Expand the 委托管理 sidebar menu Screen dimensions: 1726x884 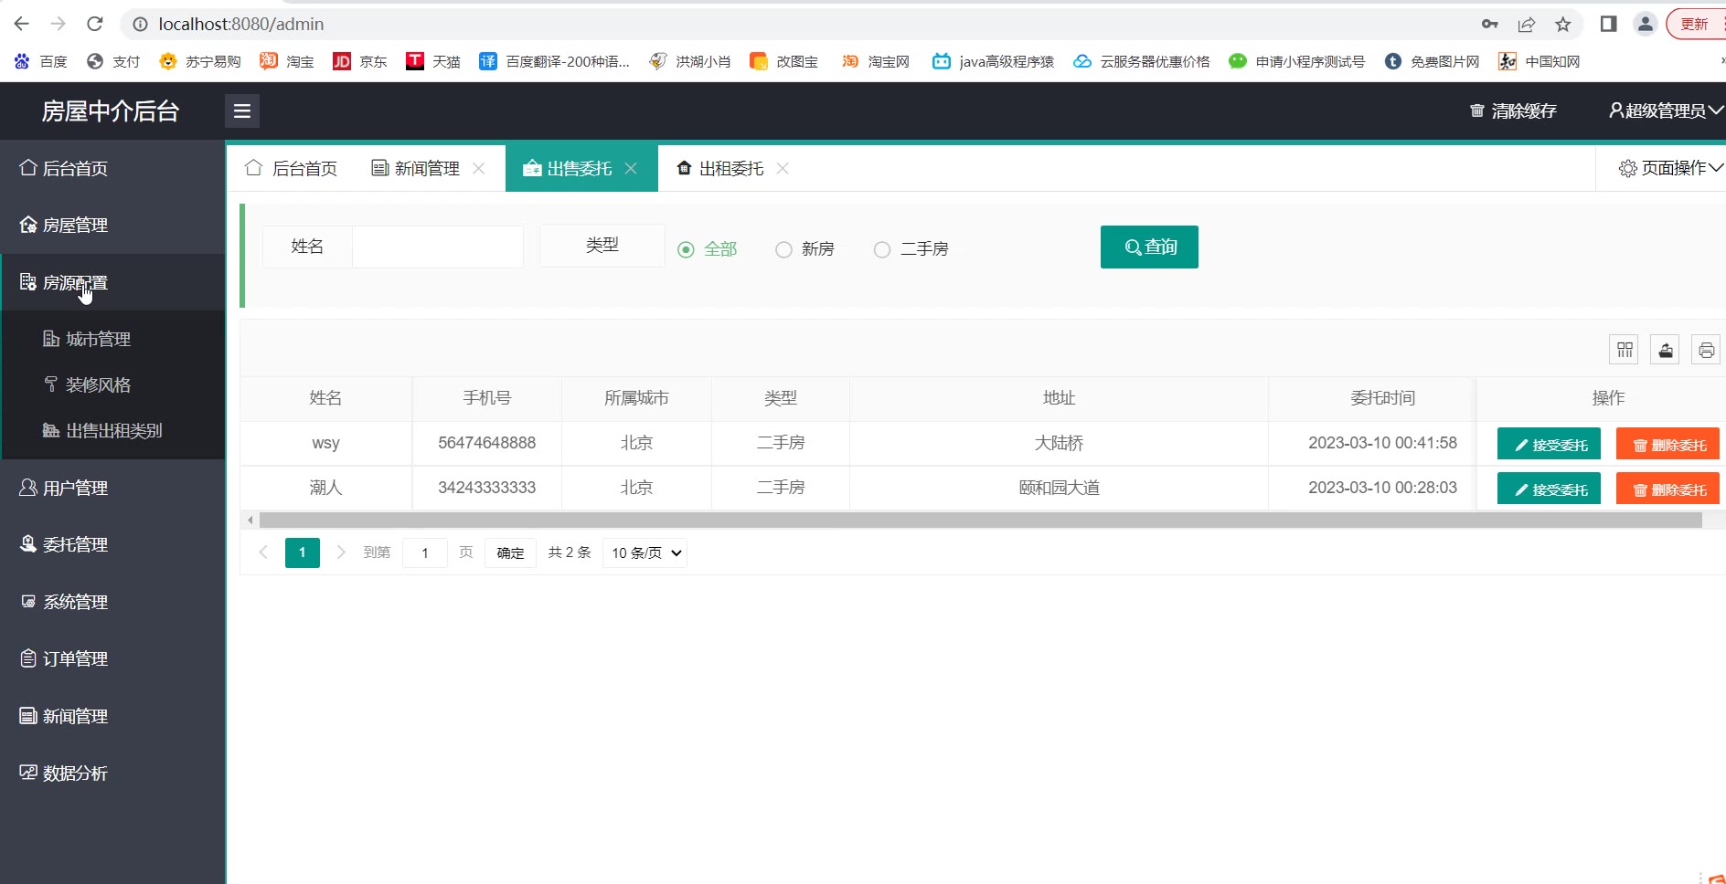pos(112,545)
